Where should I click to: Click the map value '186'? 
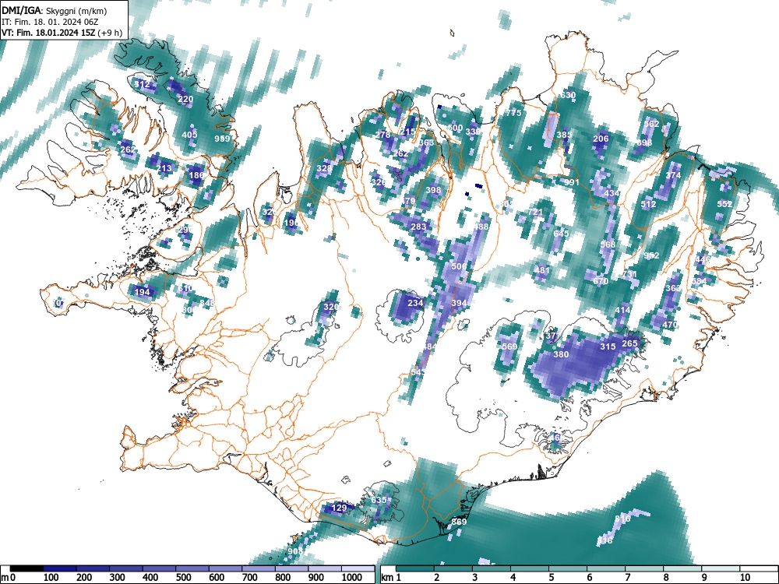[x=196, y=175]
